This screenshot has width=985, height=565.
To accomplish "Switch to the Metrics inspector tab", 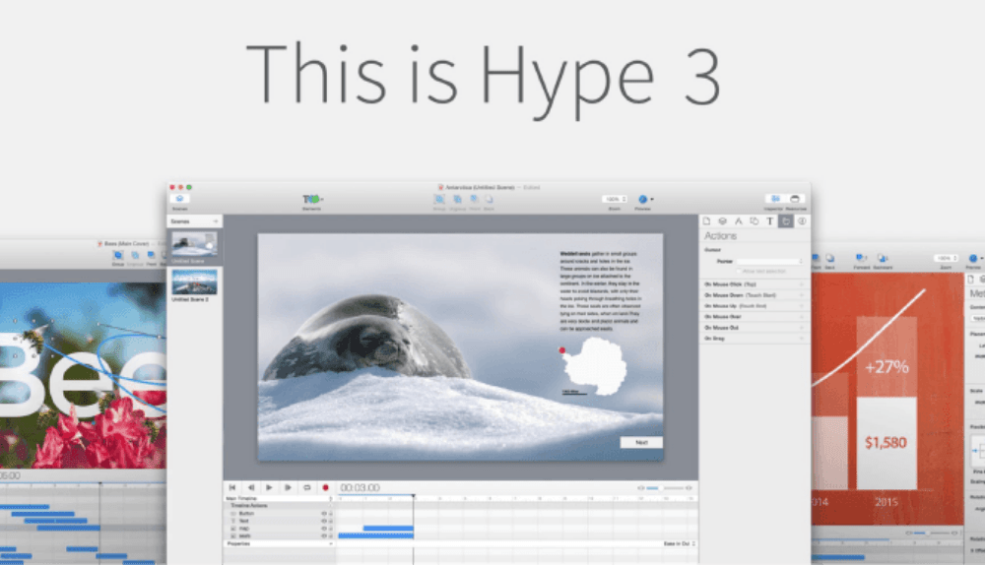I will click(738, 220).
